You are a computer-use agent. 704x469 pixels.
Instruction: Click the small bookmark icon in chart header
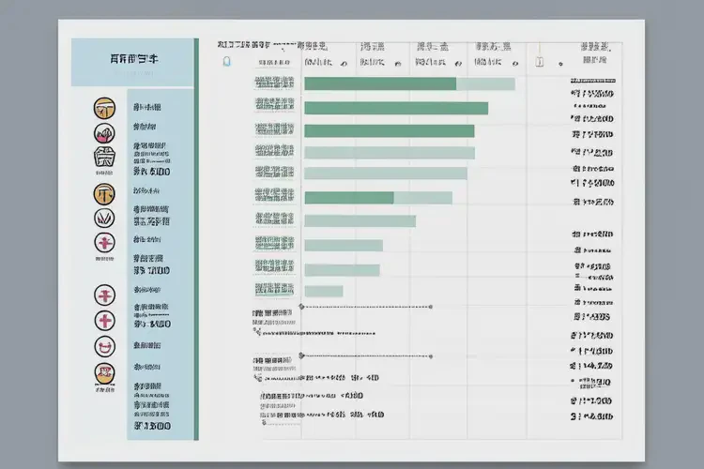(225, 63)
